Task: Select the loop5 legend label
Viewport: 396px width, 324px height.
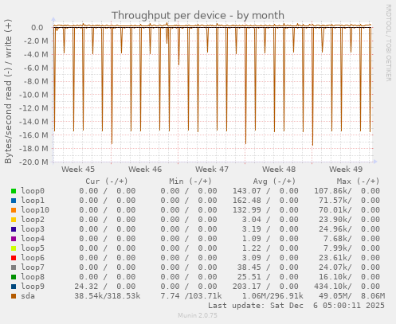Action: click(x=33, y=248)
